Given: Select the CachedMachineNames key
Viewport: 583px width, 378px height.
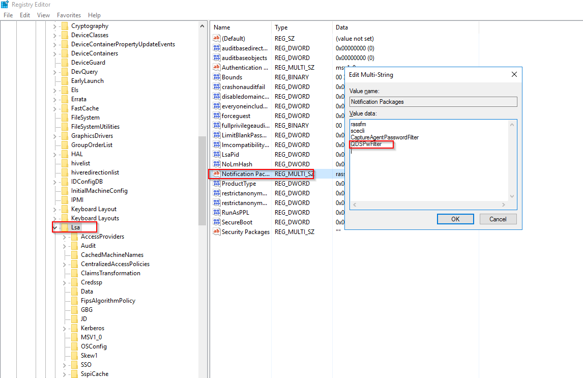Looking at the screenshot, I should pyautogui.click(x=112, y=254).
